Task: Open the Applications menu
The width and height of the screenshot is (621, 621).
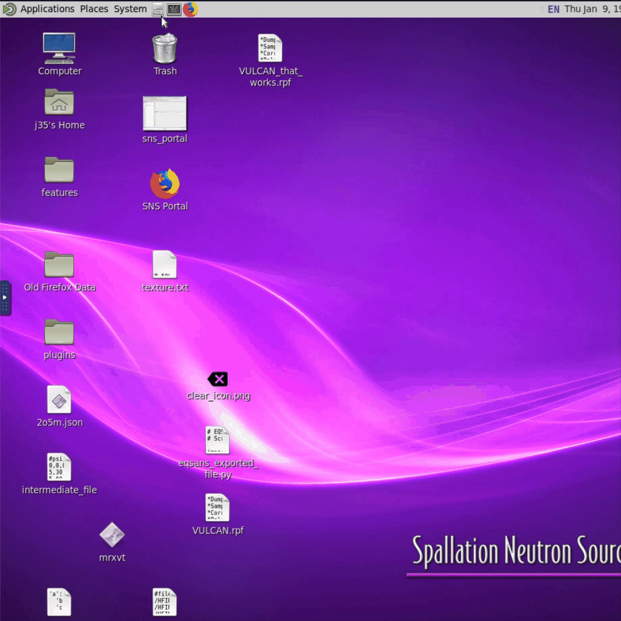Action: click(47, 9)
